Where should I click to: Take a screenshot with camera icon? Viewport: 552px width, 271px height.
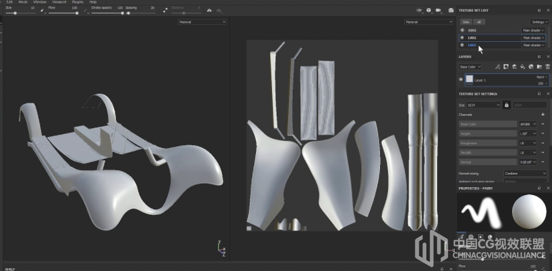tap(451, 10)
